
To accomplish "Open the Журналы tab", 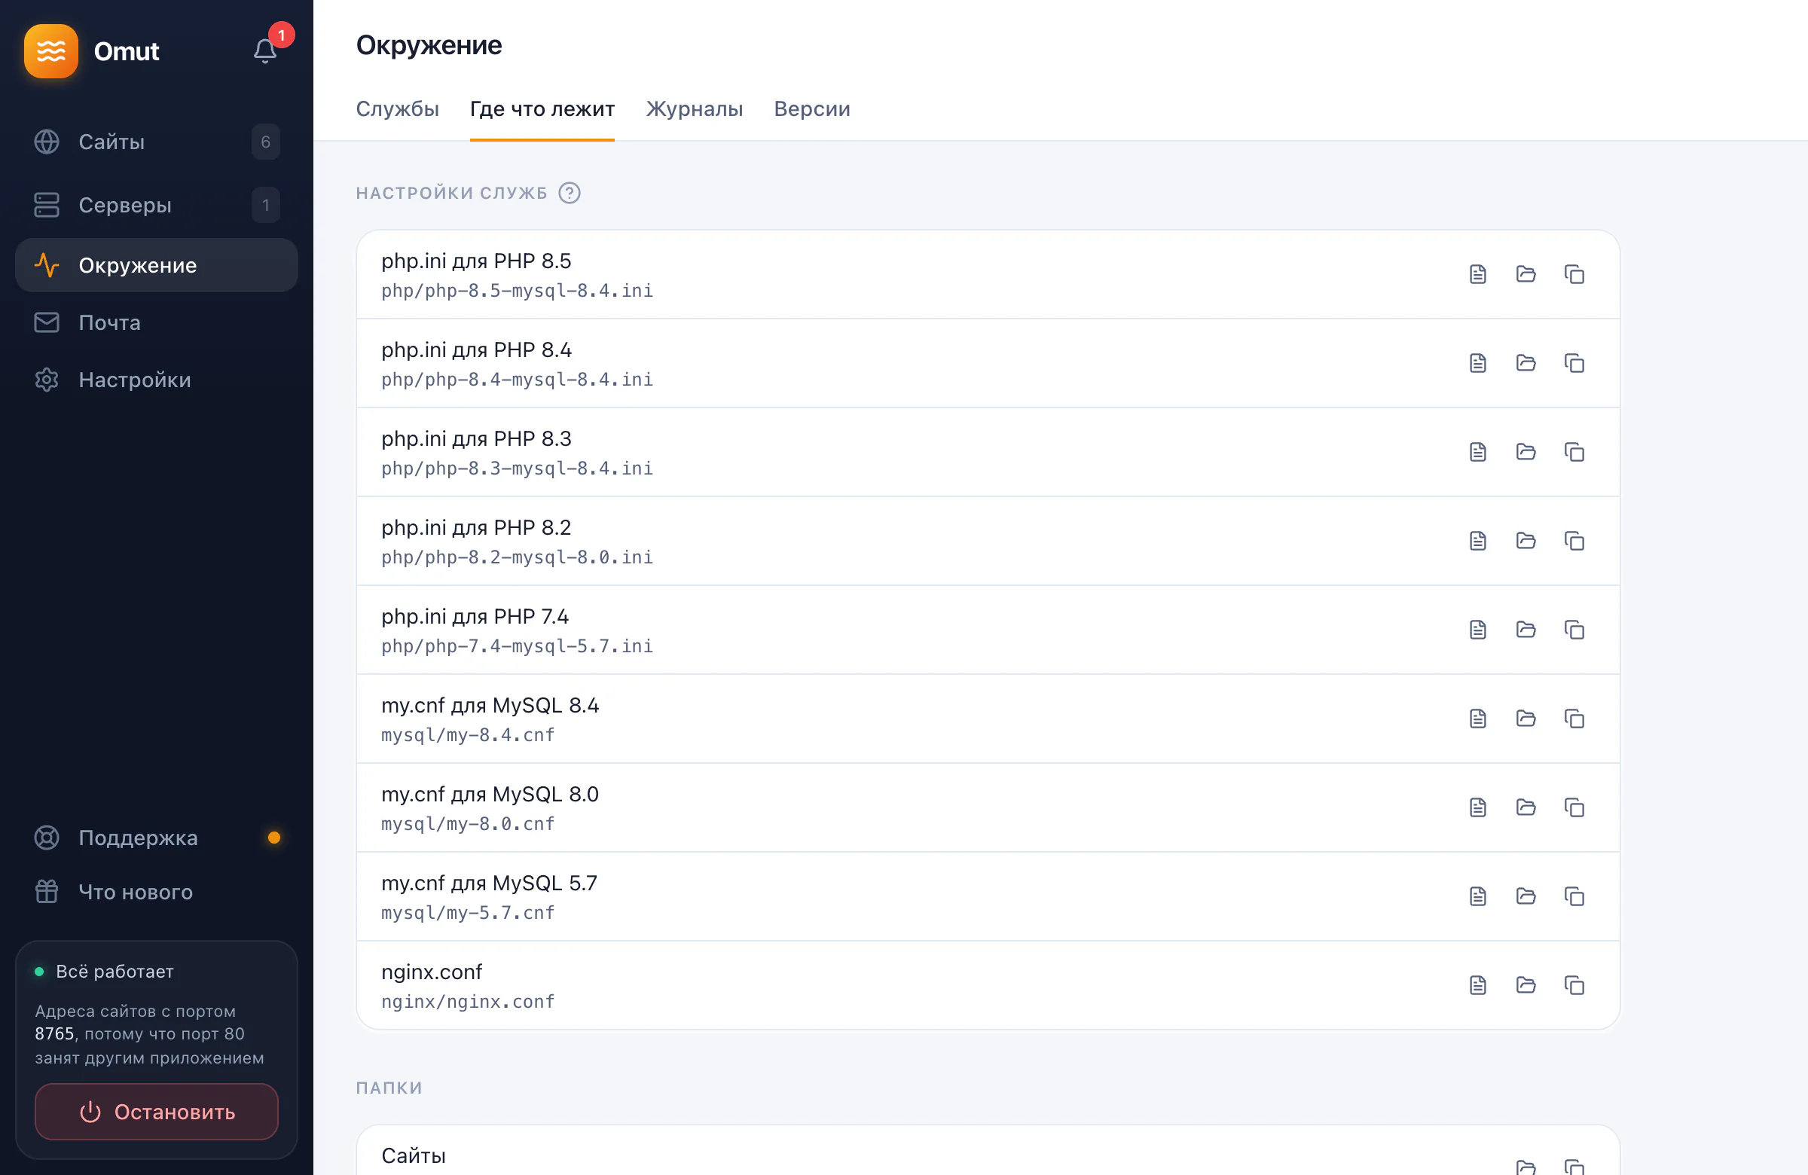I will click(695, 108).
